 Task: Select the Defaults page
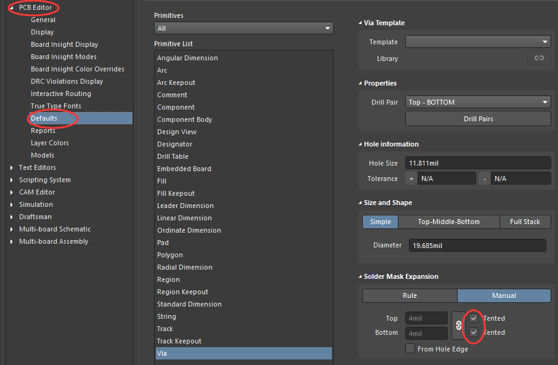81,118
